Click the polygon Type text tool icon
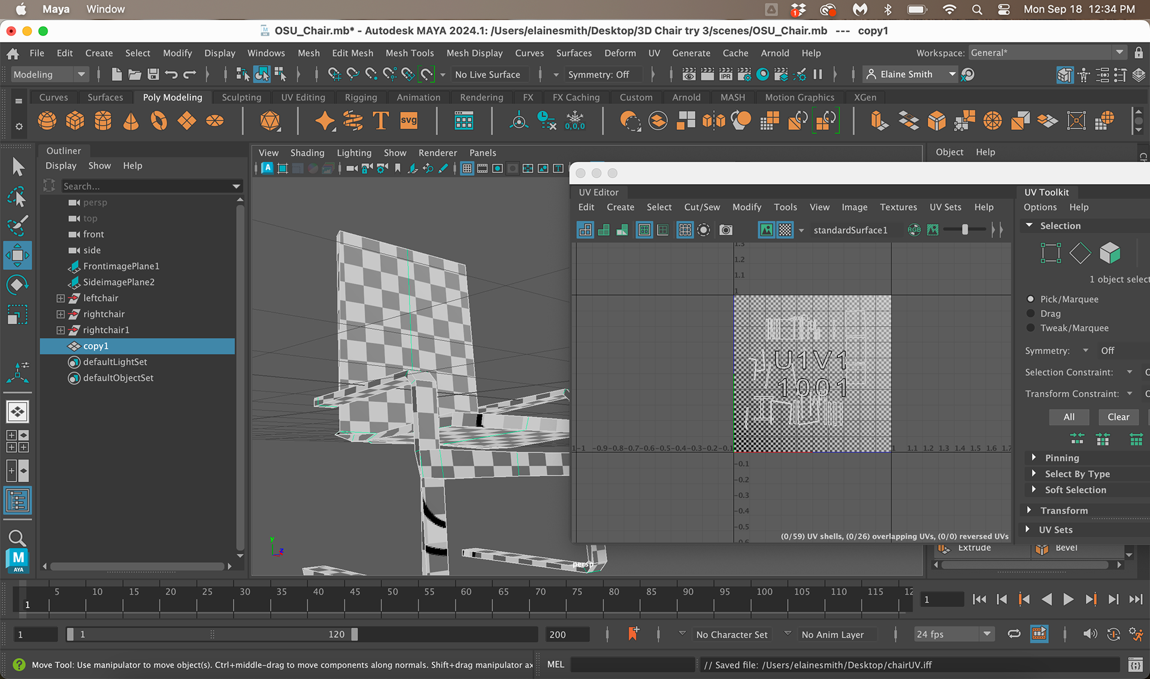Screen dimensions: 1150x679 (x=381, y=121)
